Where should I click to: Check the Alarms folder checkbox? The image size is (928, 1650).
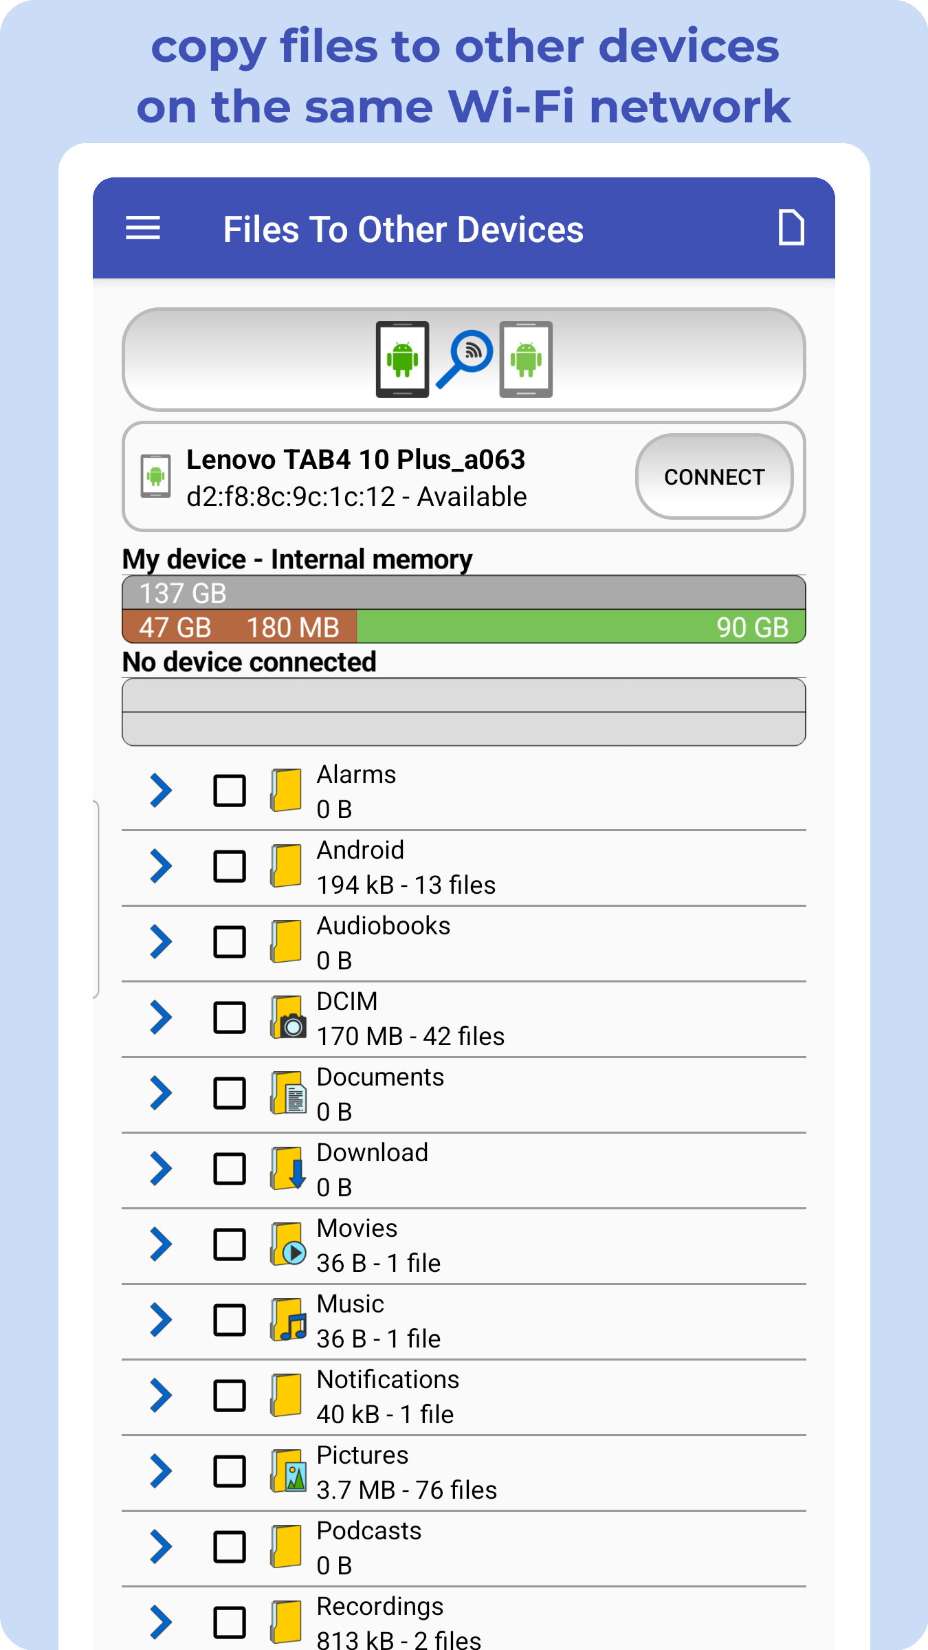[x=230, y=791]
